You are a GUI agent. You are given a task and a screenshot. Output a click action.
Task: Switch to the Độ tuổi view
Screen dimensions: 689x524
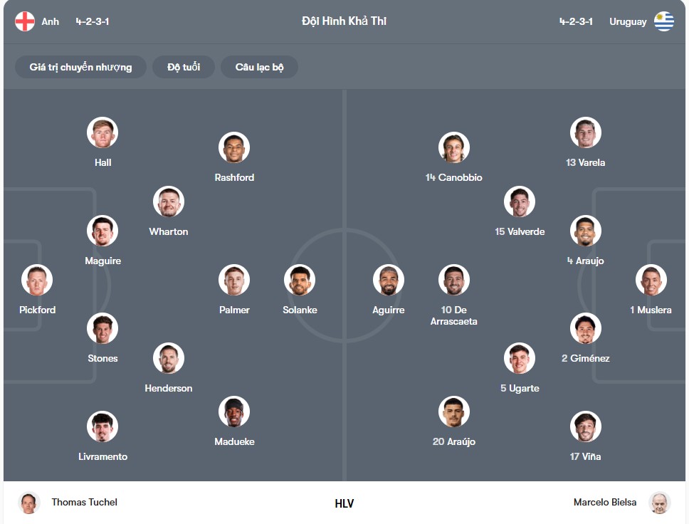coord(183,67)
